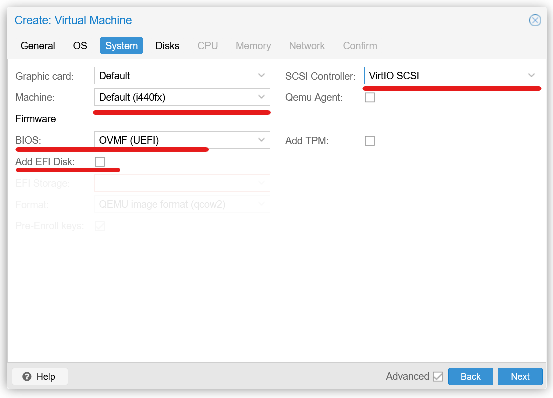Close the Create Virtual Machine dialog
This screenshot has height=398, width=553.
point(535,20)
